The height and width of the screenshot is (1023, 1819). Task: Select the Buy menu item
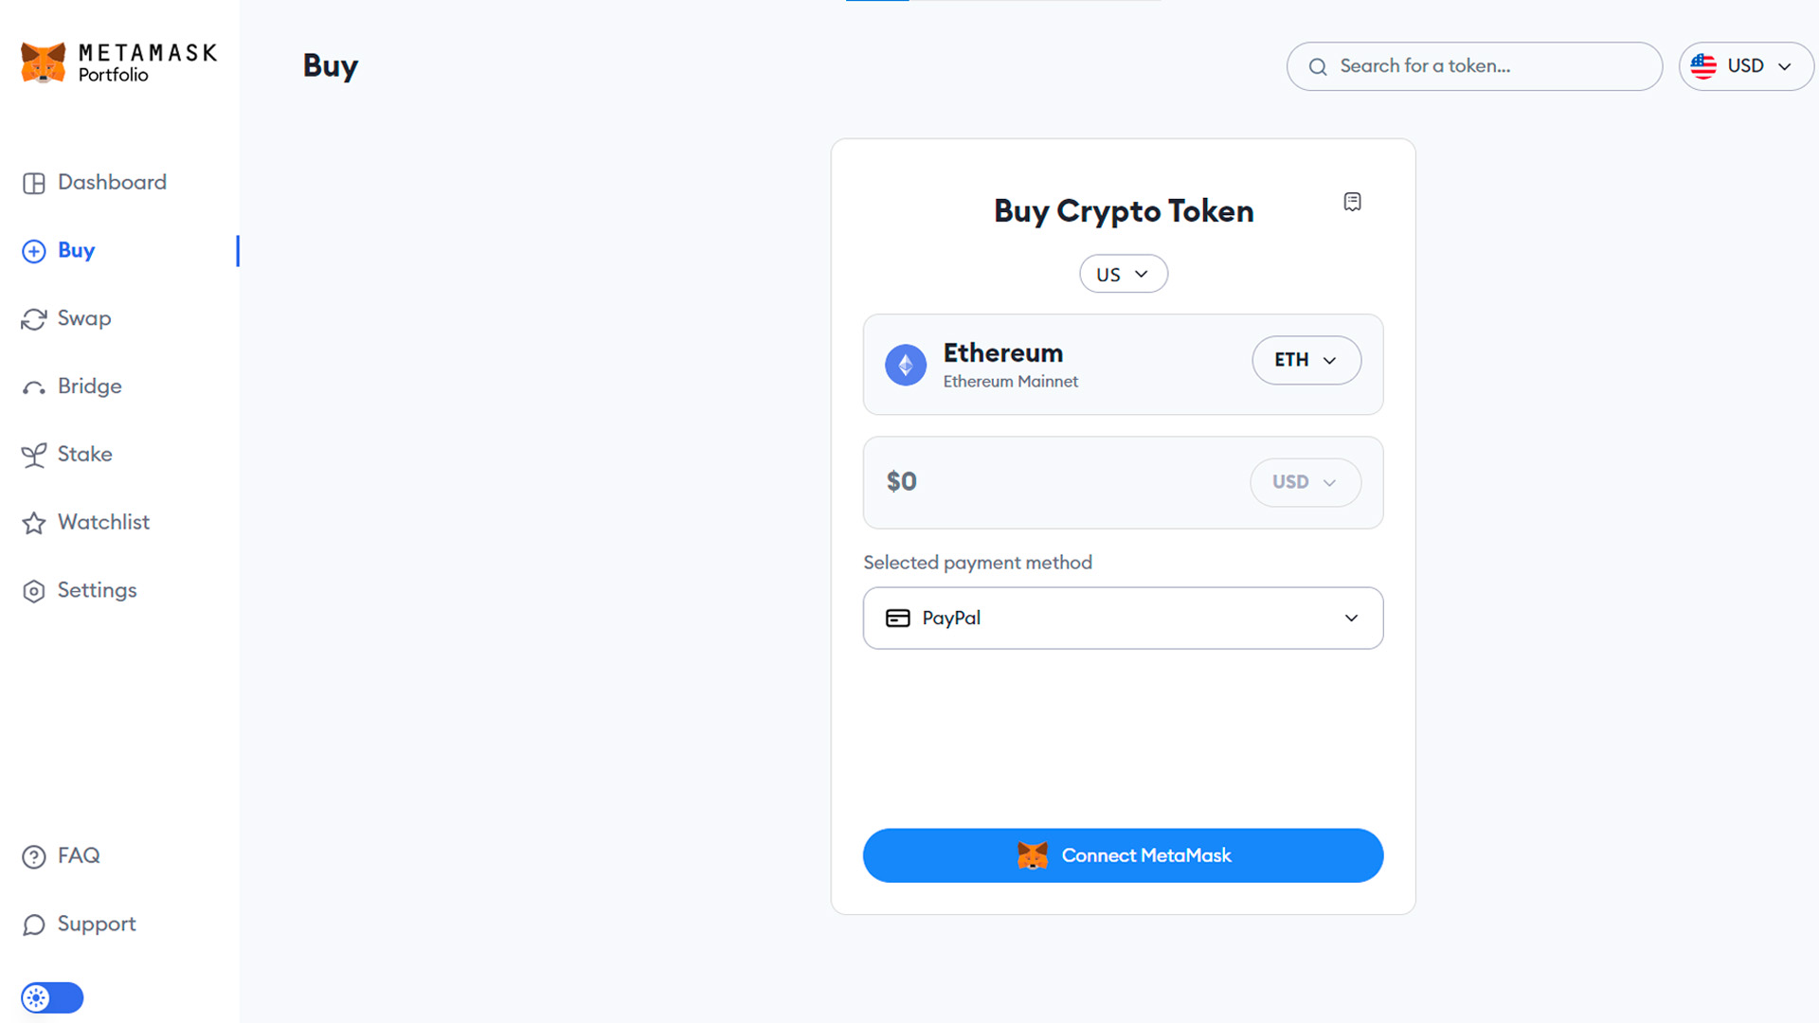pos(76,250)
